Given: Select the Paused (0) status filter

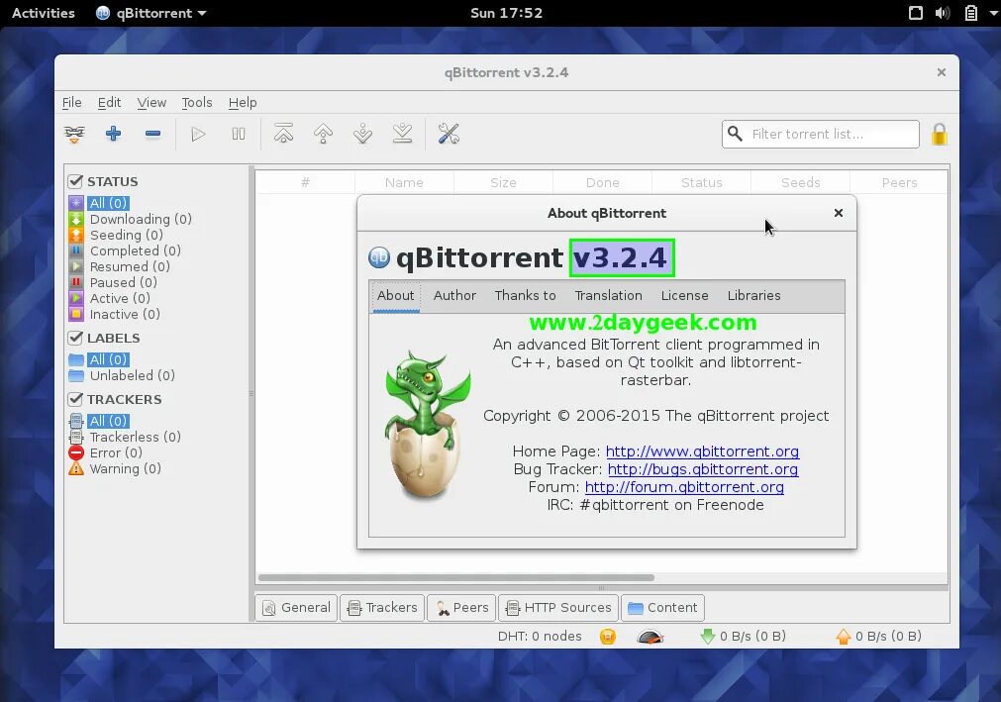Looking at the screenshot, I should pyautogui.click(x=123, y=283).
